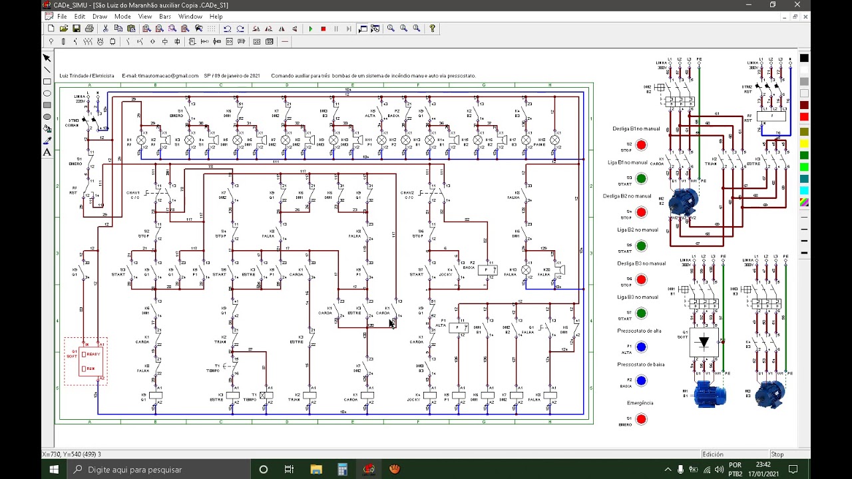852x479 pixels.
Task: Select the arrow pointer tool
Action: click(47, 58)
